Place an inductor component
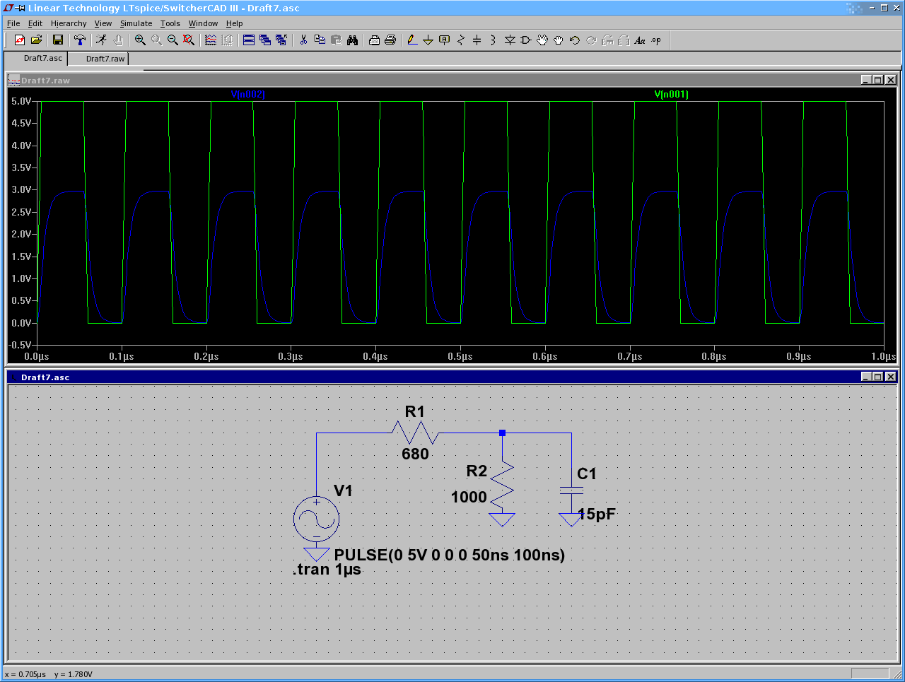The height and width of the screenshot is (682, 905). (492, 40)
